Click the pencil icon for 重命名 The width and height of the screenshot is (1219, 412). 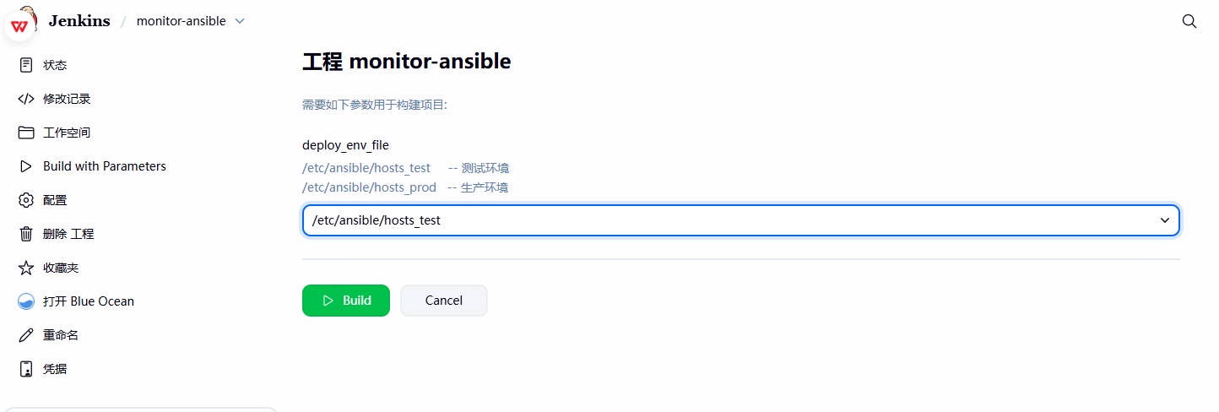tap(26, 335)
